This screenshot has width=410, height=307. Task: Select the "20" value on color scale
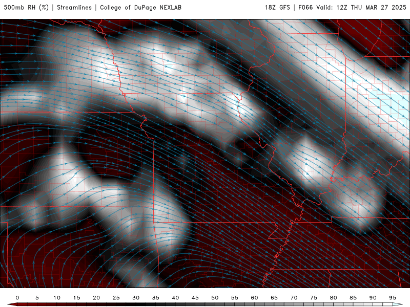click(x=96, y=298)
